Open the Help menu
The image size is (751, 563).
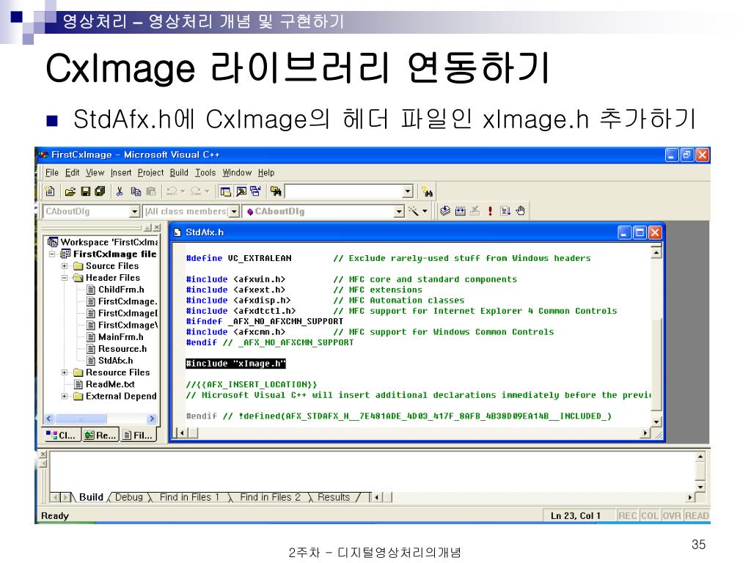click(265, 173)
